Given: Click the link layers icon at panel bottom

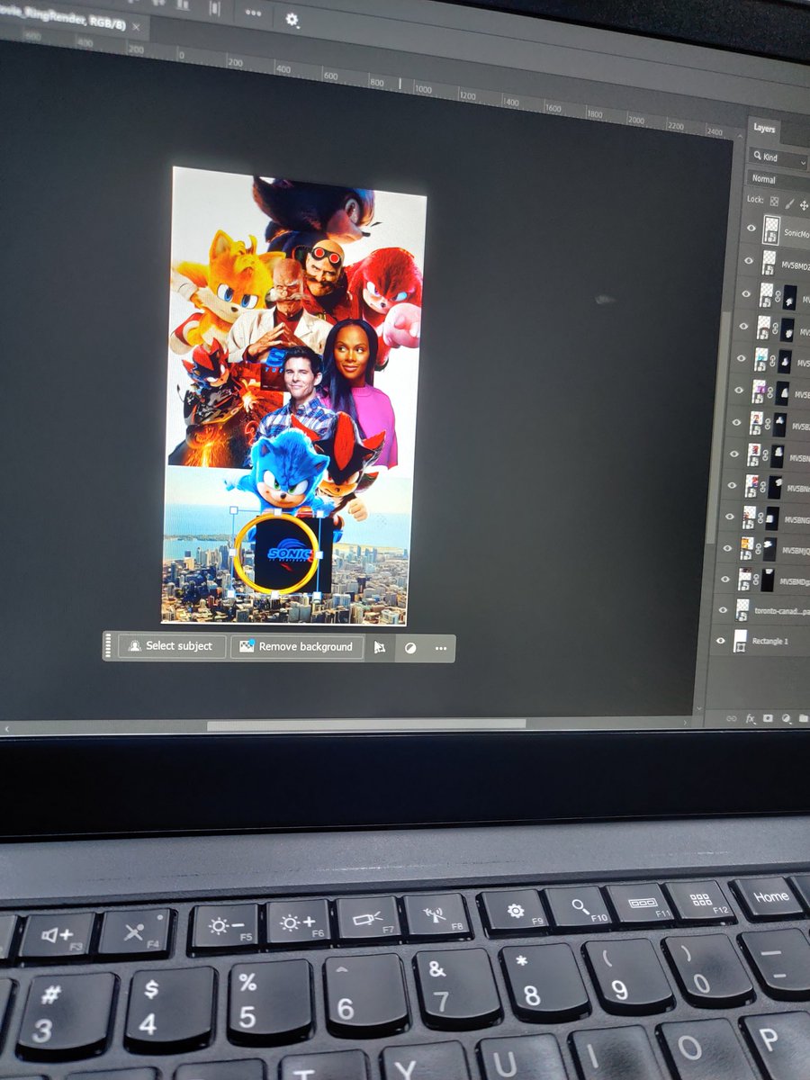Looking at the screenshot, I should (731, 718).
